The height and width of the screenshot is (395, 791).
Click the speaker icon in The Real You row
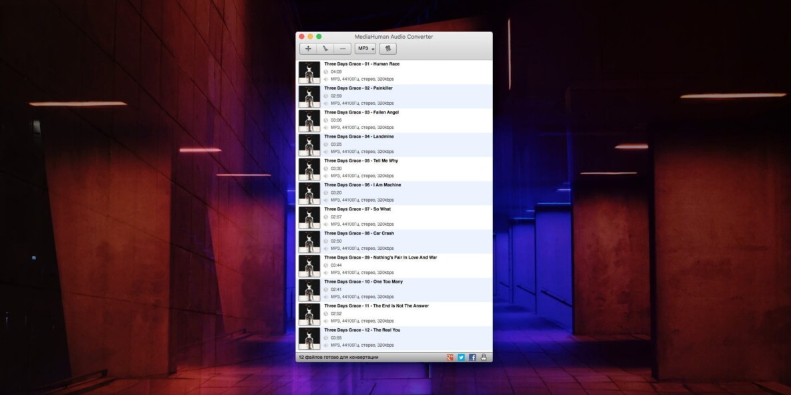(326, 346)
